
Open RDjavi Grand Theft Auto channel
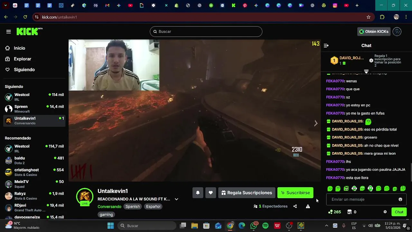click(x=34, y=208)
